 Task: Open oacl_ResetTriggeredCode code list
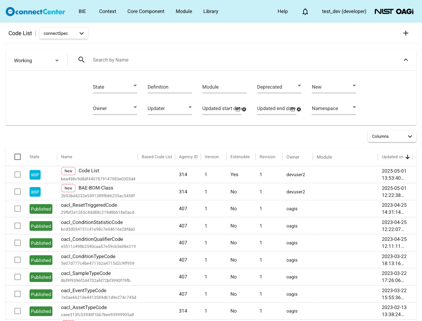(89, 205)
